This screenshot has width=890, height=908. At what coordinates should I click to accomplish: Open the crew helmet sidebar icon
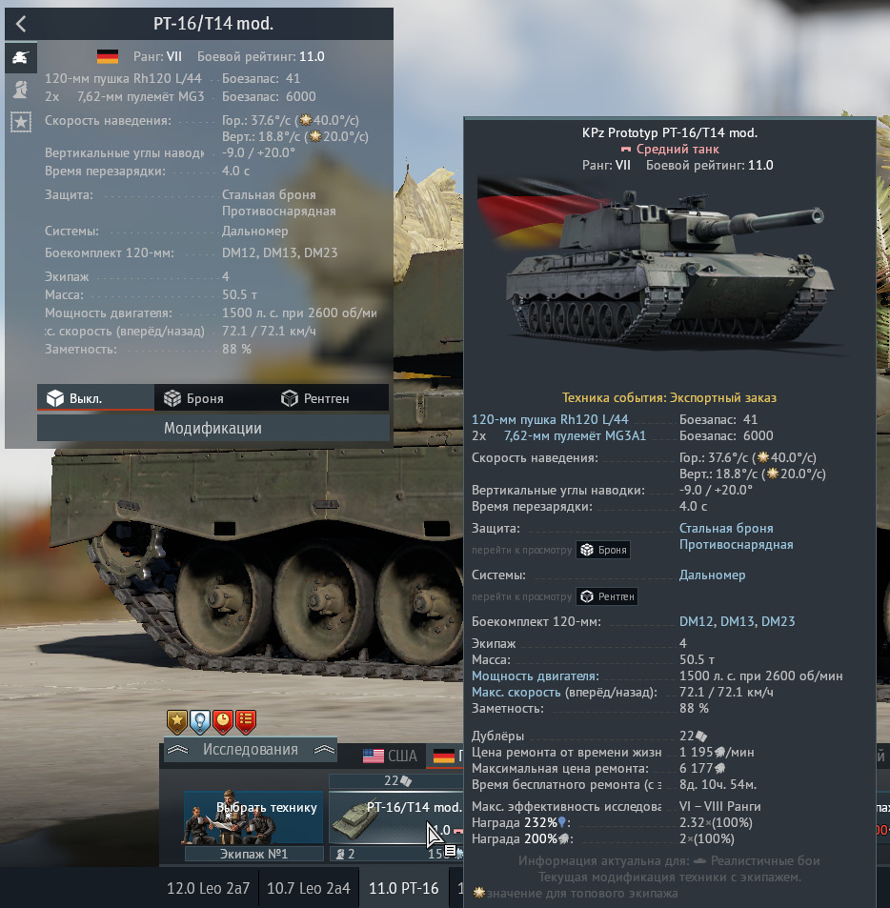point(21,90)
